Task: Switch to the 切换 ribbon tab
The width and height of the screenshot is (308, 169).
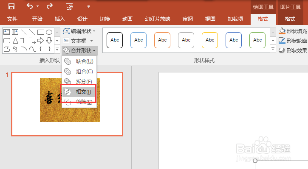Action: coord(105,19)
